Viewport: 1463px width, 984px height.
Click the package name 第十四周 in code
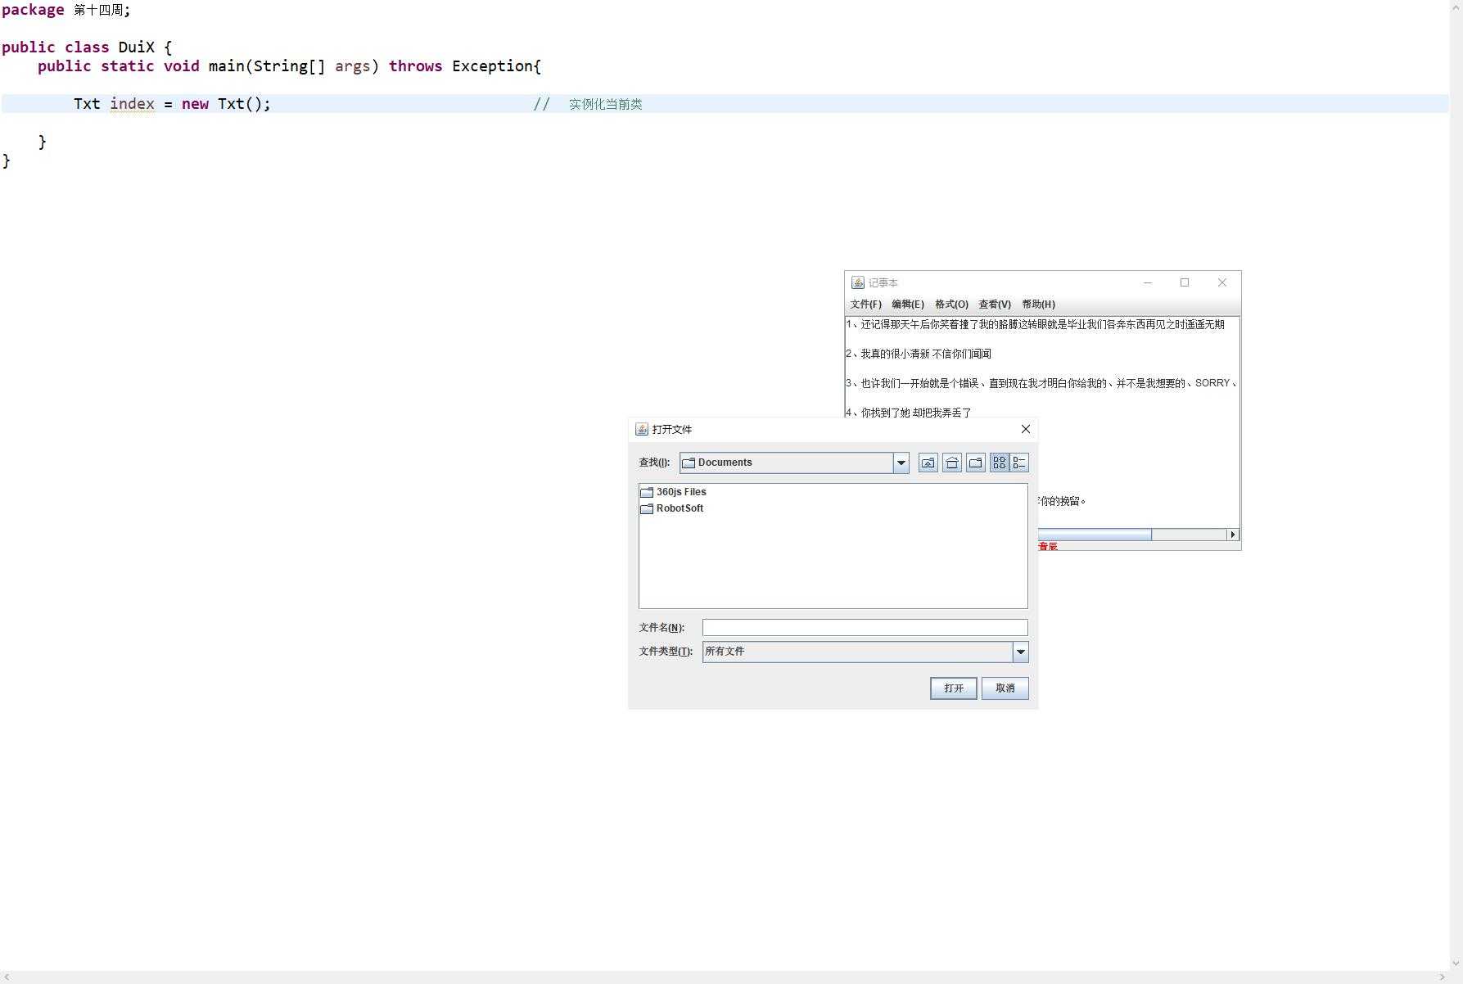pos(98,10)
